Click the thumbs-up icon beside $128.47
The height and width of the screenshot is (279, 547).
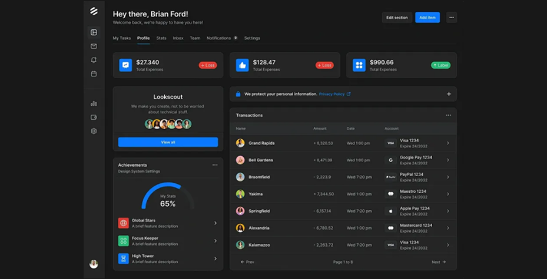pos(243,65)
